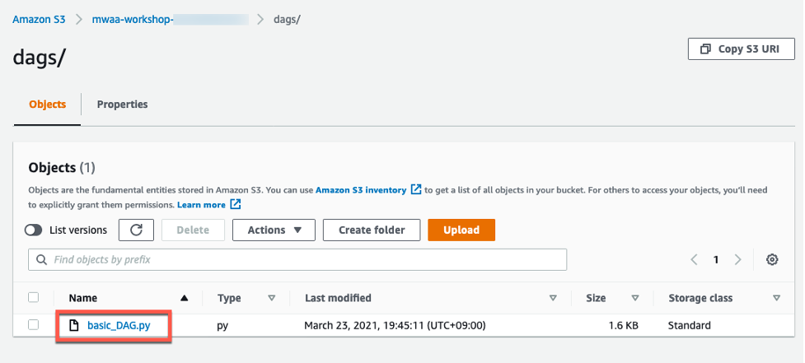
Task: Open the Actions dropdown menu
Action: [274, 230]
